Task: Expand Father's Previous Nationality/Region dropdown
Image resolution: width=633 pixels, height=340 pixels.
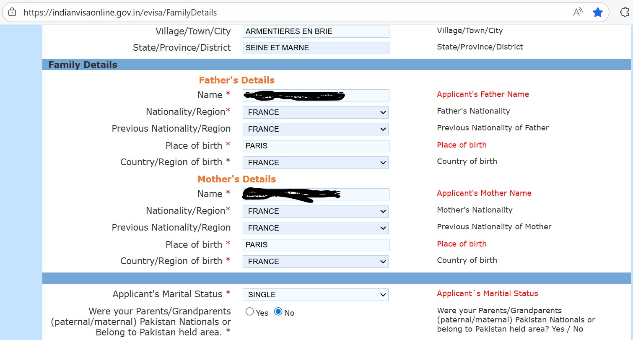Action: tap(315, 129)
